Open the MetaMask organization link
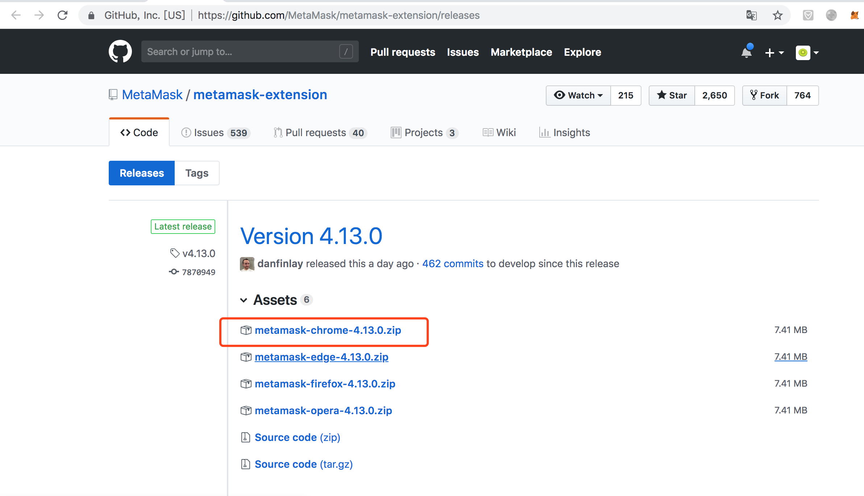864x496 pixels. [x=152, y=95]
